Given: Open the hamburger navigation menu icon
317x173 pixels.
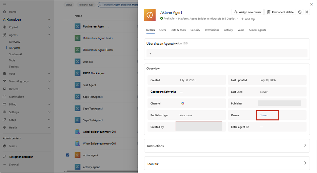Looking at the screenshot, I should point(4,4).
